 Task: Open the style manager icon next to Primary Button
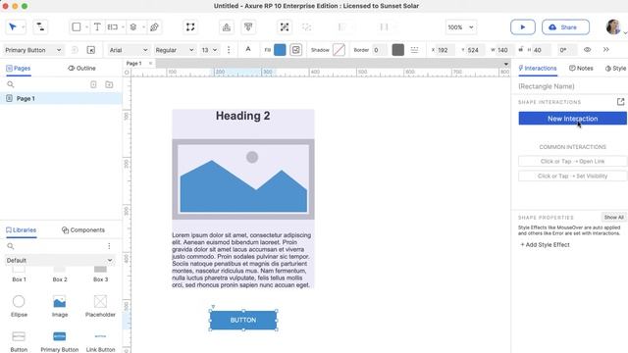coord(91,50)
